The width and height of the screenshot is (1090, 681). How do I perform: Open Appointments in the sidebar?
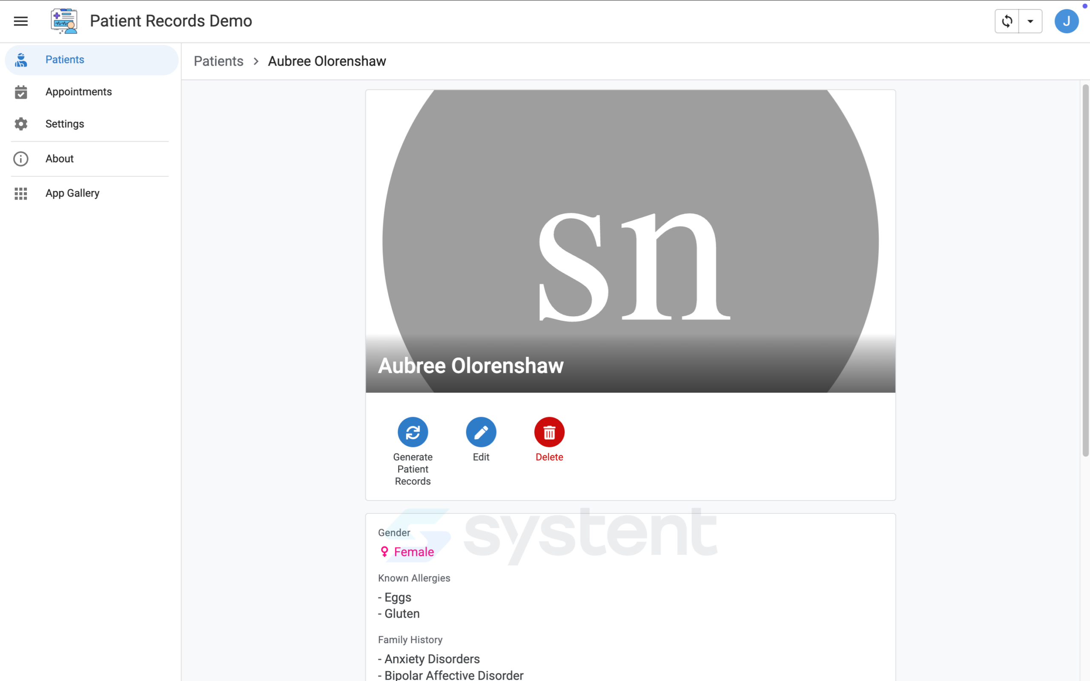[x=92, y=92]
